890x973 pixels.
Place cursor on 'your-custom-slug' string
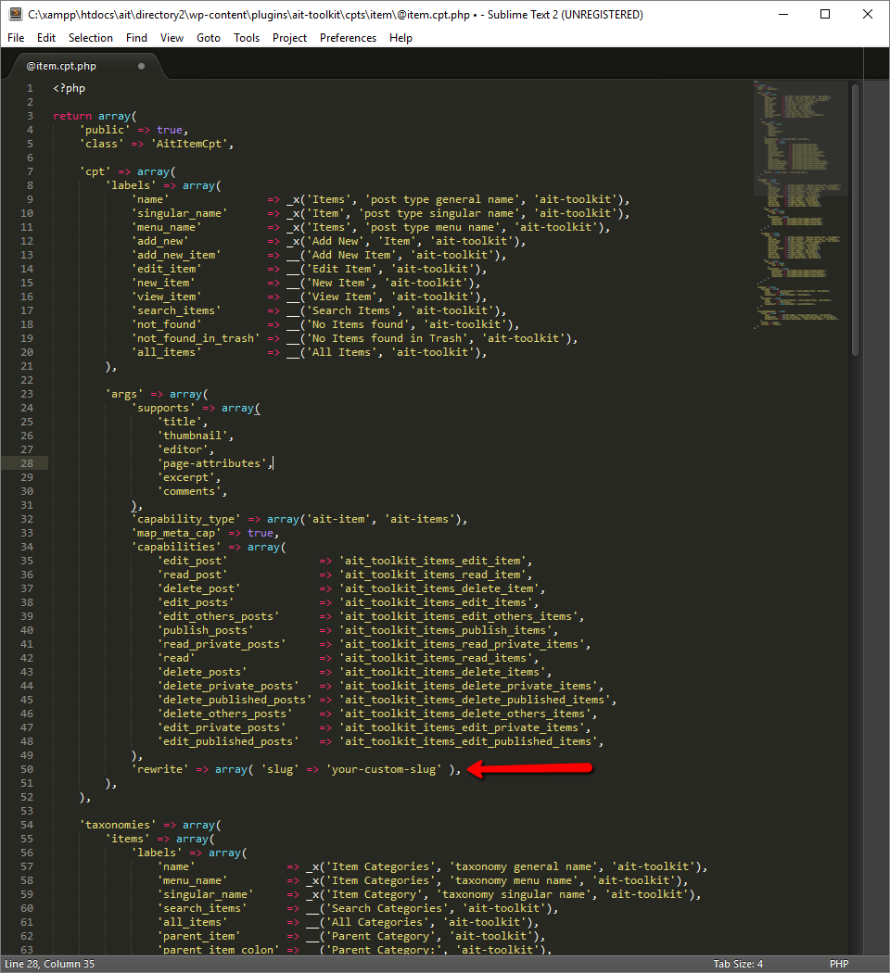coord(384,769)
